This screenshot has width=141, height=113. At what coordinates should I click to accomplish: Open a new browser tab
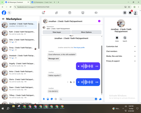[x=58, y=2]
